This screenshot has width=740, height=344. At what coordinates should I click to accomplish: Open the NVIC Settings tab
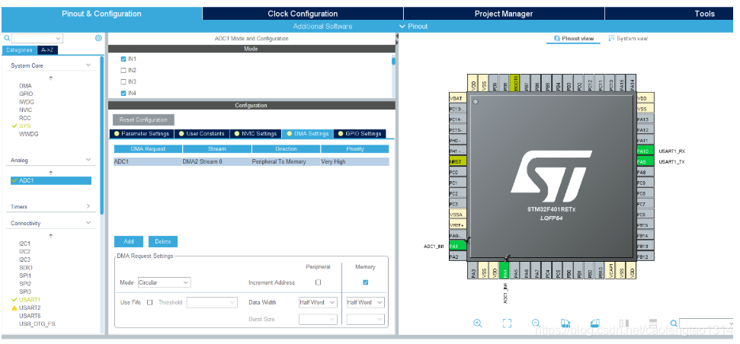(255, 134)
